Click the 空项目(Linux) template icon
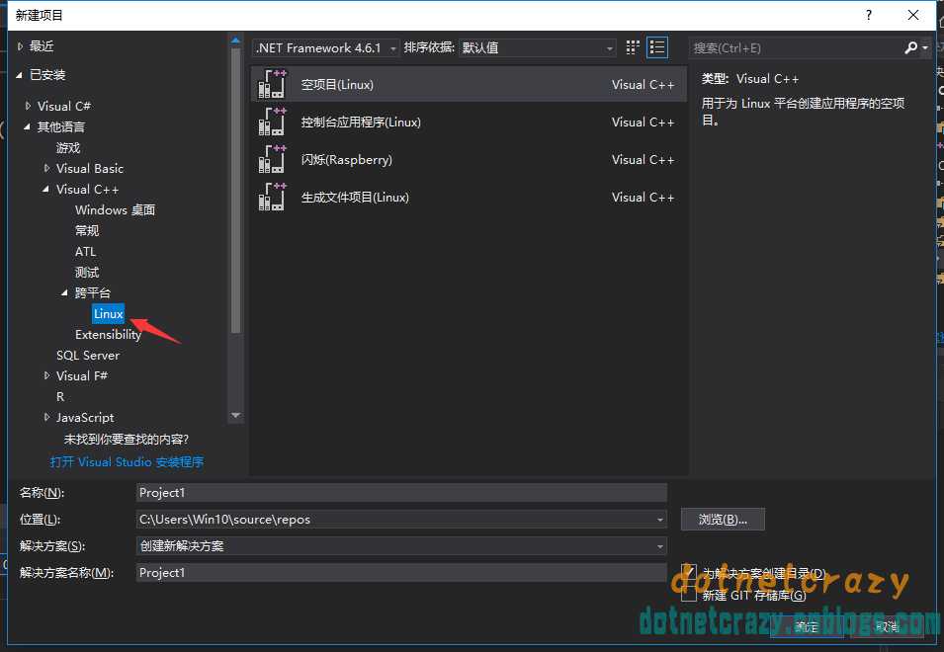The image size is (944, 652). coord(272,84)
